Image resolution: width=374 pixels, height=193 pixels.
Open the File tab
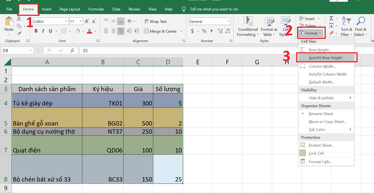pyautogui.click(x=9, y=9)
